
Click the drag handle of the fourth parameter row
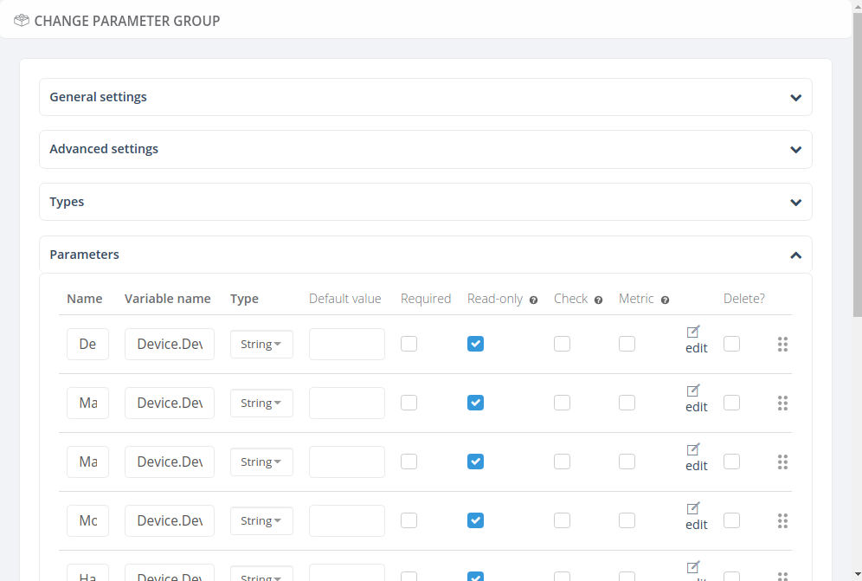click(782, 521)
